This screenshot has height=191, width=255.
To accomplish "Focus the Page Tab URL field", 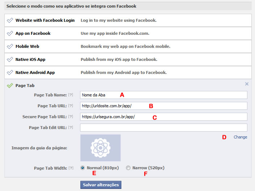I will click(164, 106).
